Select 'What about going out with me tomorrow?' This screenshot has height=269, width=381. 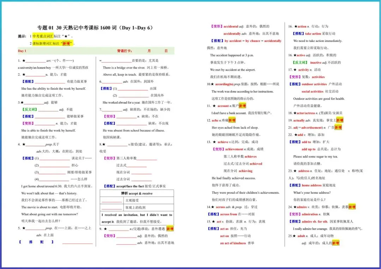[x=50, y=214]
